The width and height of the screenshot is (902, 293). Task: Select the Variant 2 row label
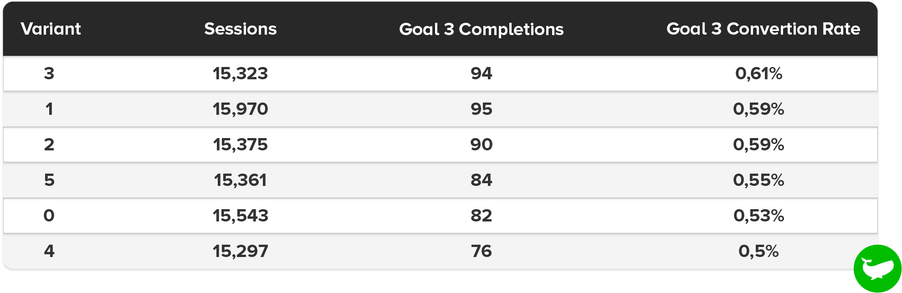tap(49, 144)
